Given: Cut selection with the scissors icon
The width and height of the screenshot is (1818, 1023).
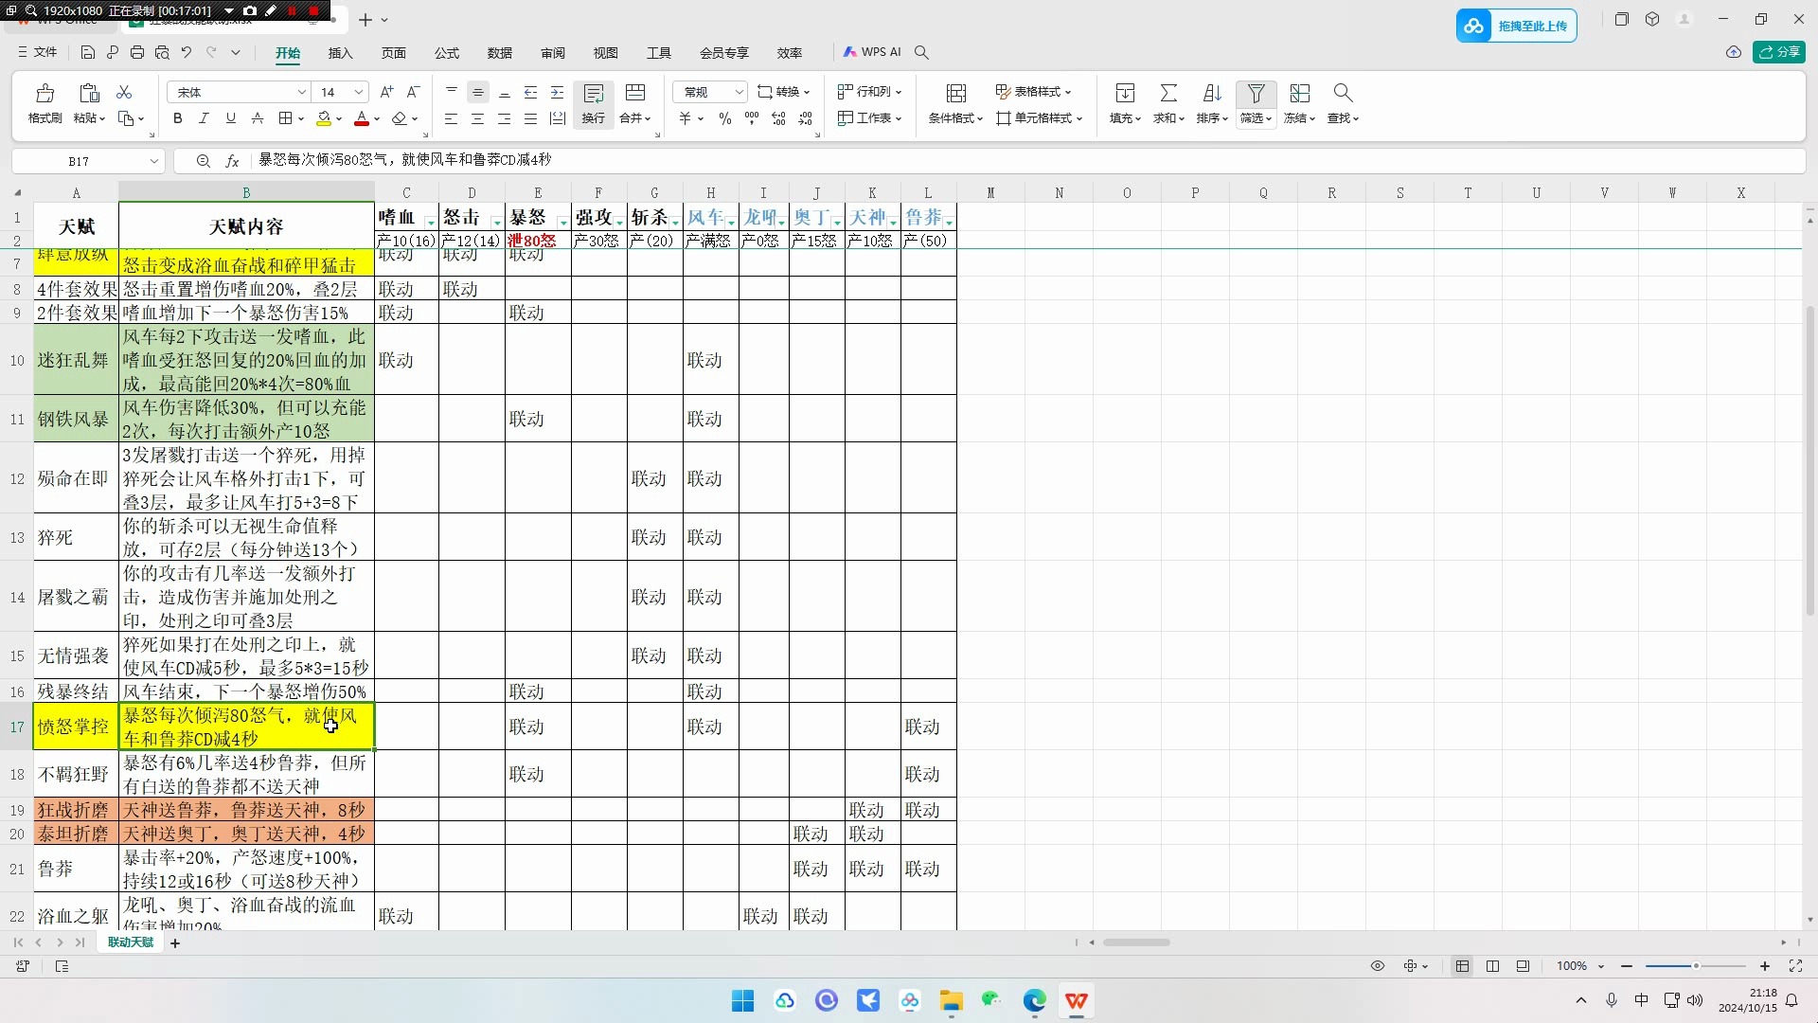Looking at the screenshot, I should click(124, 92).
